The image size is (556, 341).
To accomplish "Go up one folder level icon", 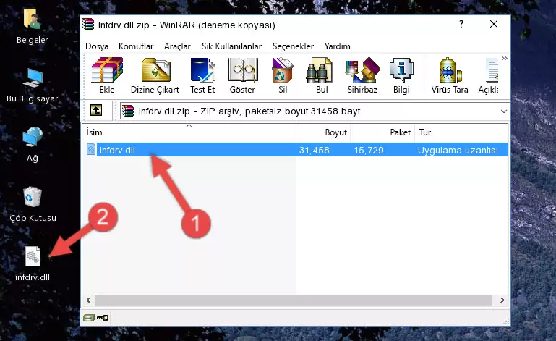I will pyautogui.click(x=96, y=111).
